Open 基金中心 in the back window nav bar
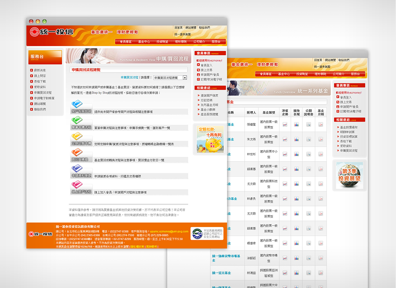396x288 pixels. (x=284, y=74)
